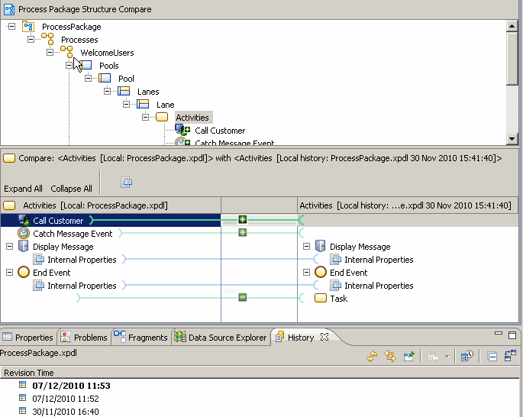Click scroll up arrow in structure tree
The width and height of the screenshot is (523, 417).
[512, 26]
